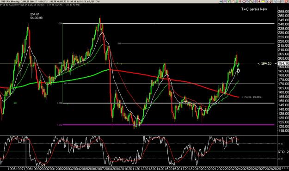Click the diagonal line drawing tool icon
The image size is (289, 171).
(x=252, y=1)
